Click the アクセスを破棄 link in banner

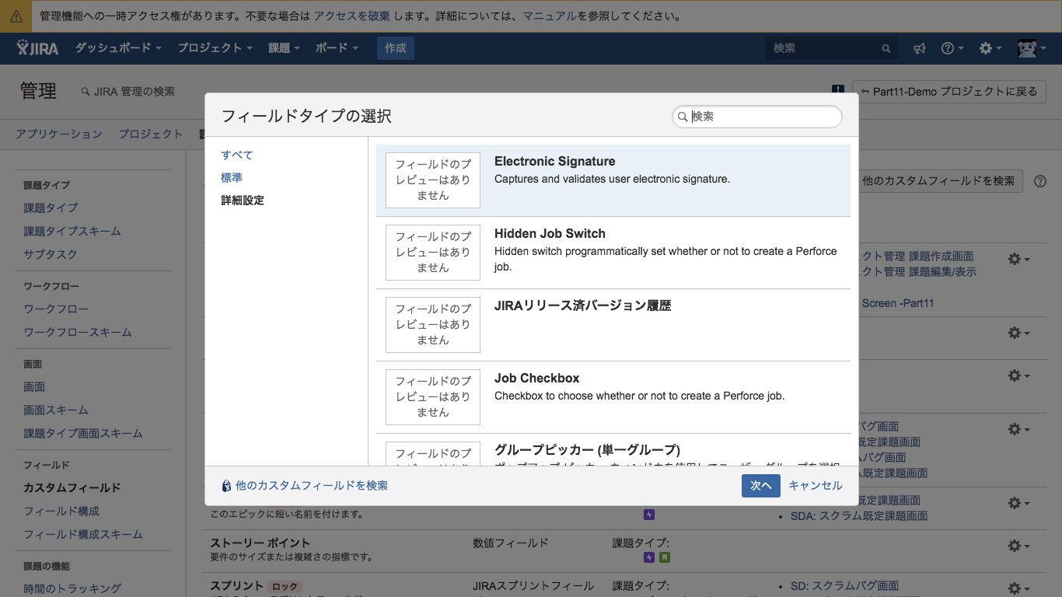(352, 16)
